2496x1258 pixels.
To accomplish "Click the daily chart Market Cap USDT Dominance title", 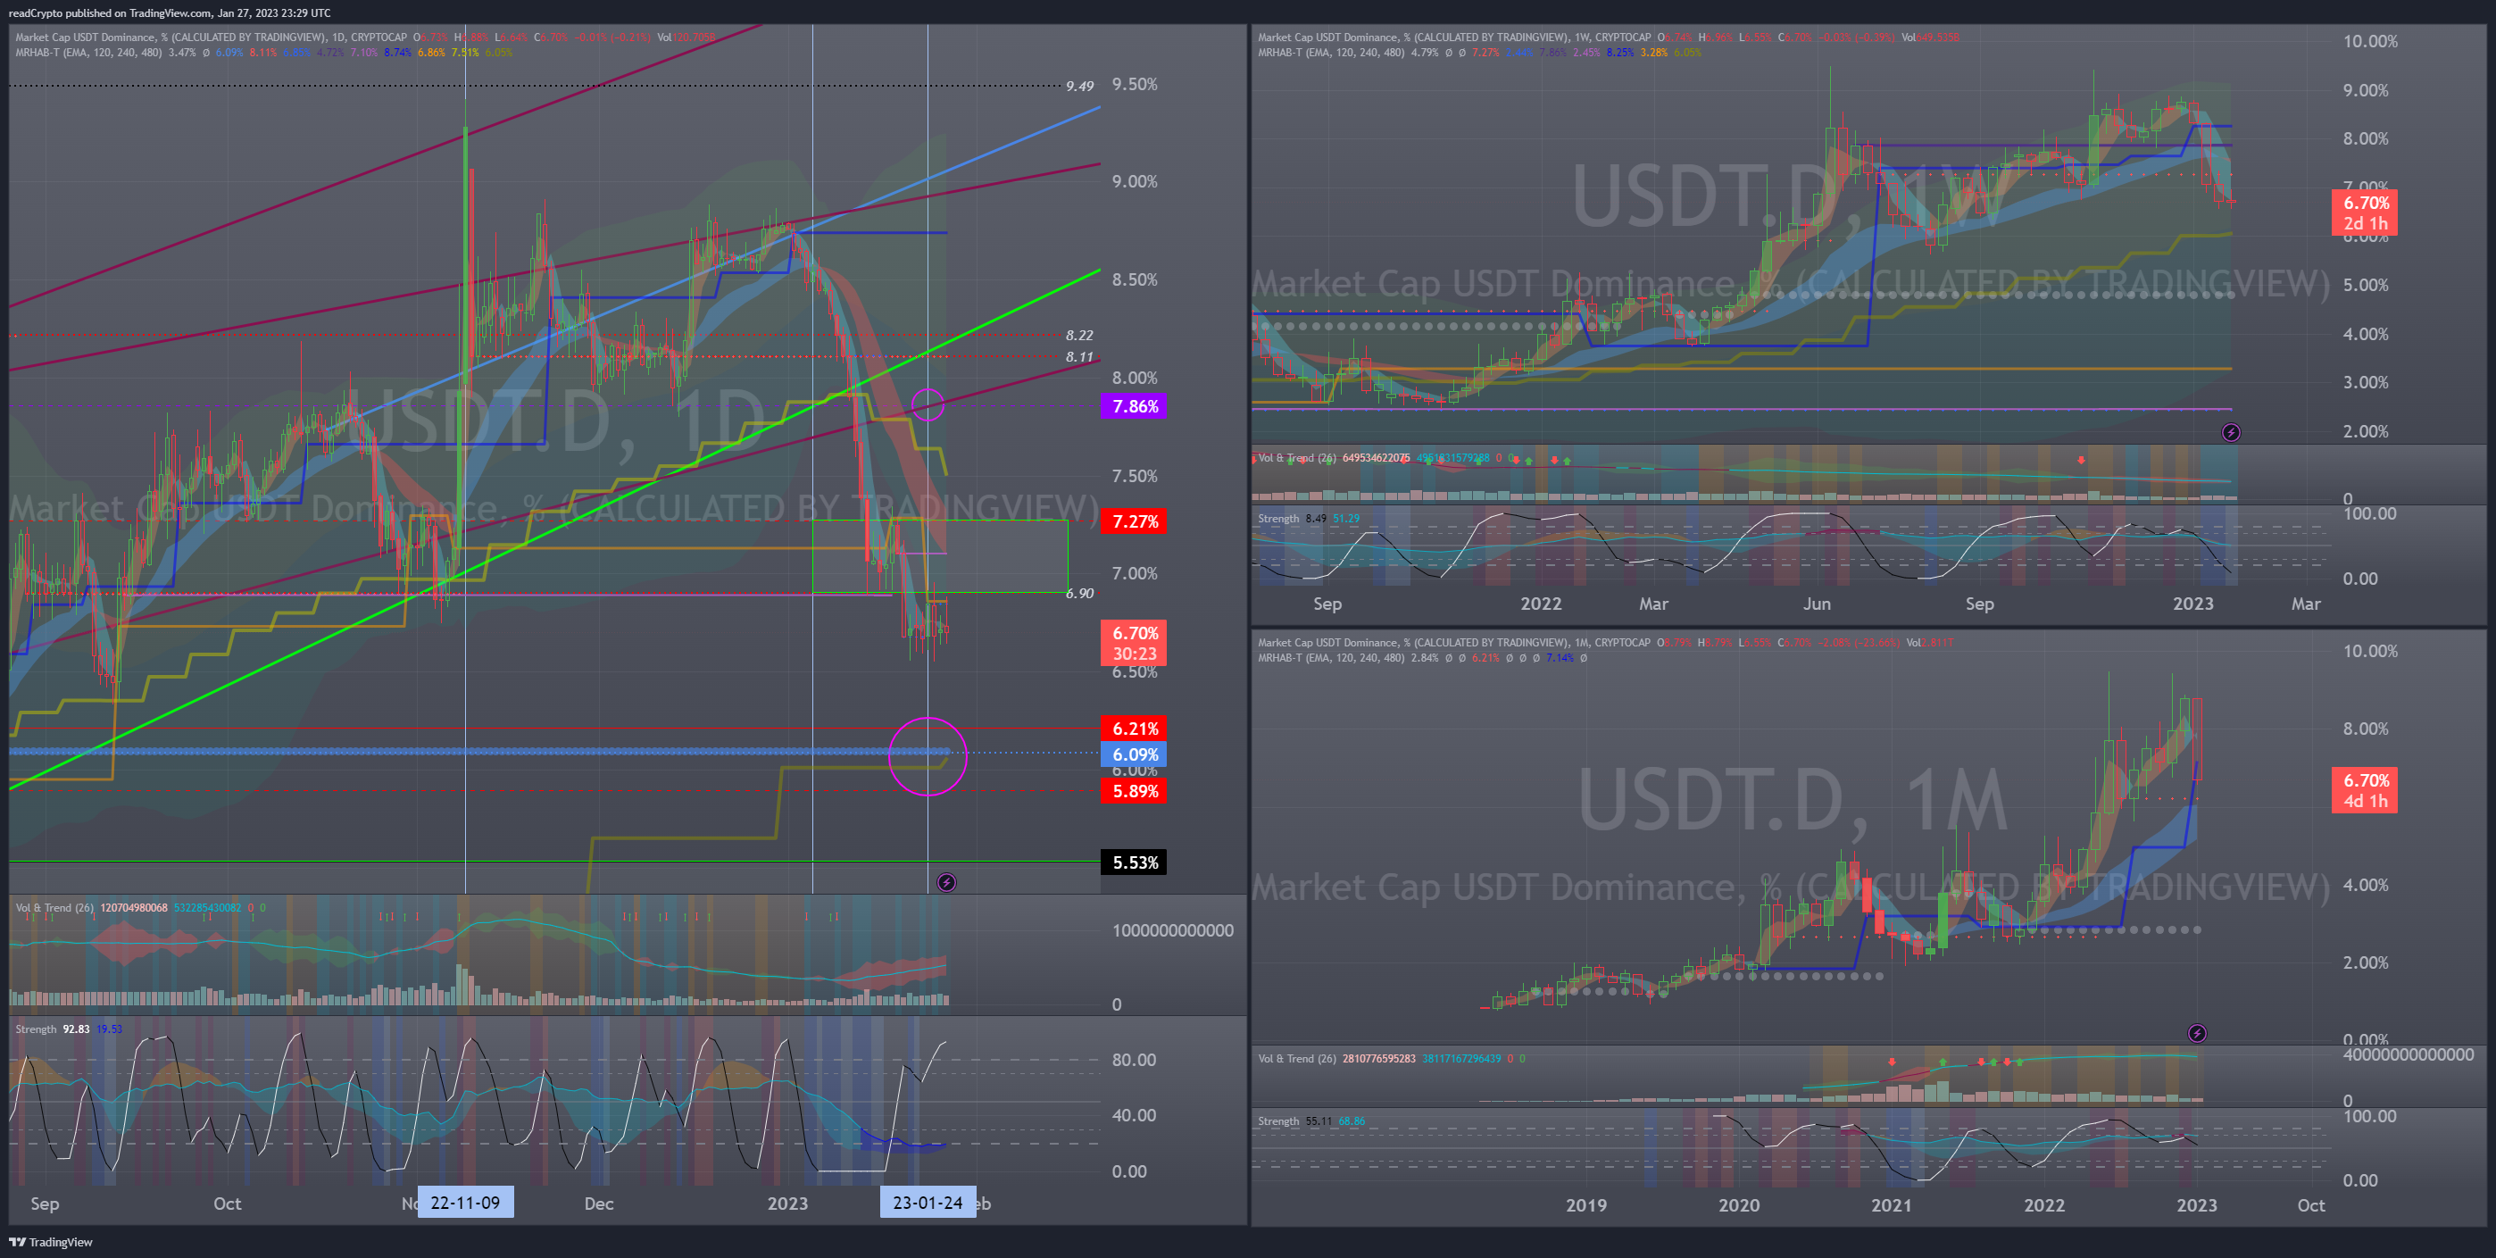I will tap(212, 37).
